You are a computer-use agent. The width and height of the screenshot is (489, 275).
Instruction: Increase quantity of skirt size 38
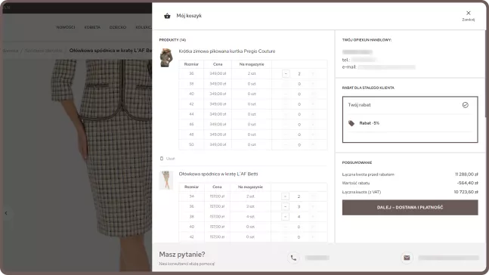pyautogui.click(x=313, y=217)
